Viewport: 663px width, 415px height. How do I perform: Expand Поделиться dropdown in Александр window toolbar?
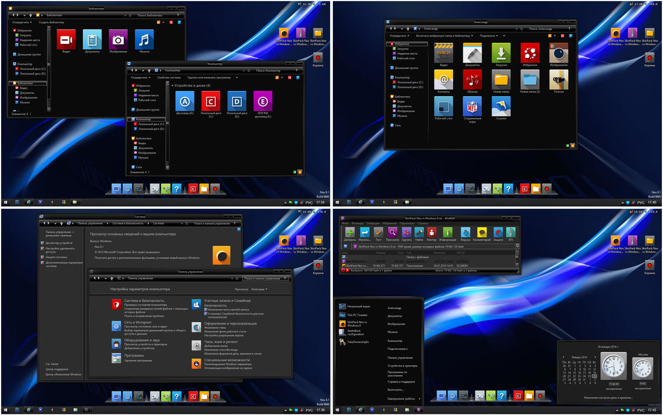coord(488,36)
